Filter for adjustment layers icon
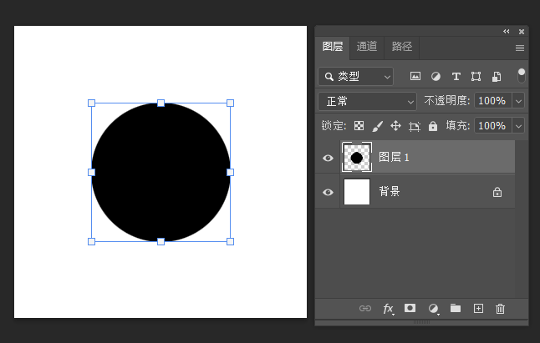Screen dimensions: 540x343 tap(436, 77)
